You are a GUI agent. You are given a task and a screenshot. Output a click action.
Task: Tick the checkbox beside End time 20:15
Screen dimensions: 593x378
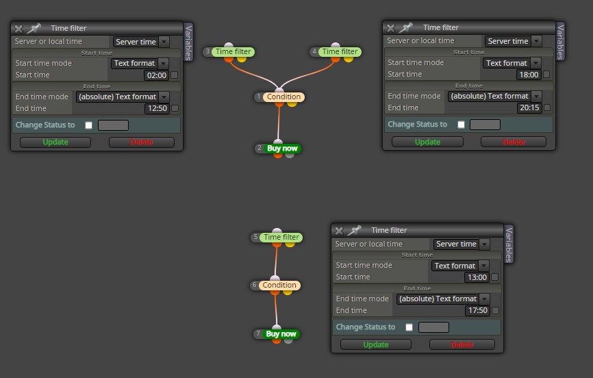547,108
